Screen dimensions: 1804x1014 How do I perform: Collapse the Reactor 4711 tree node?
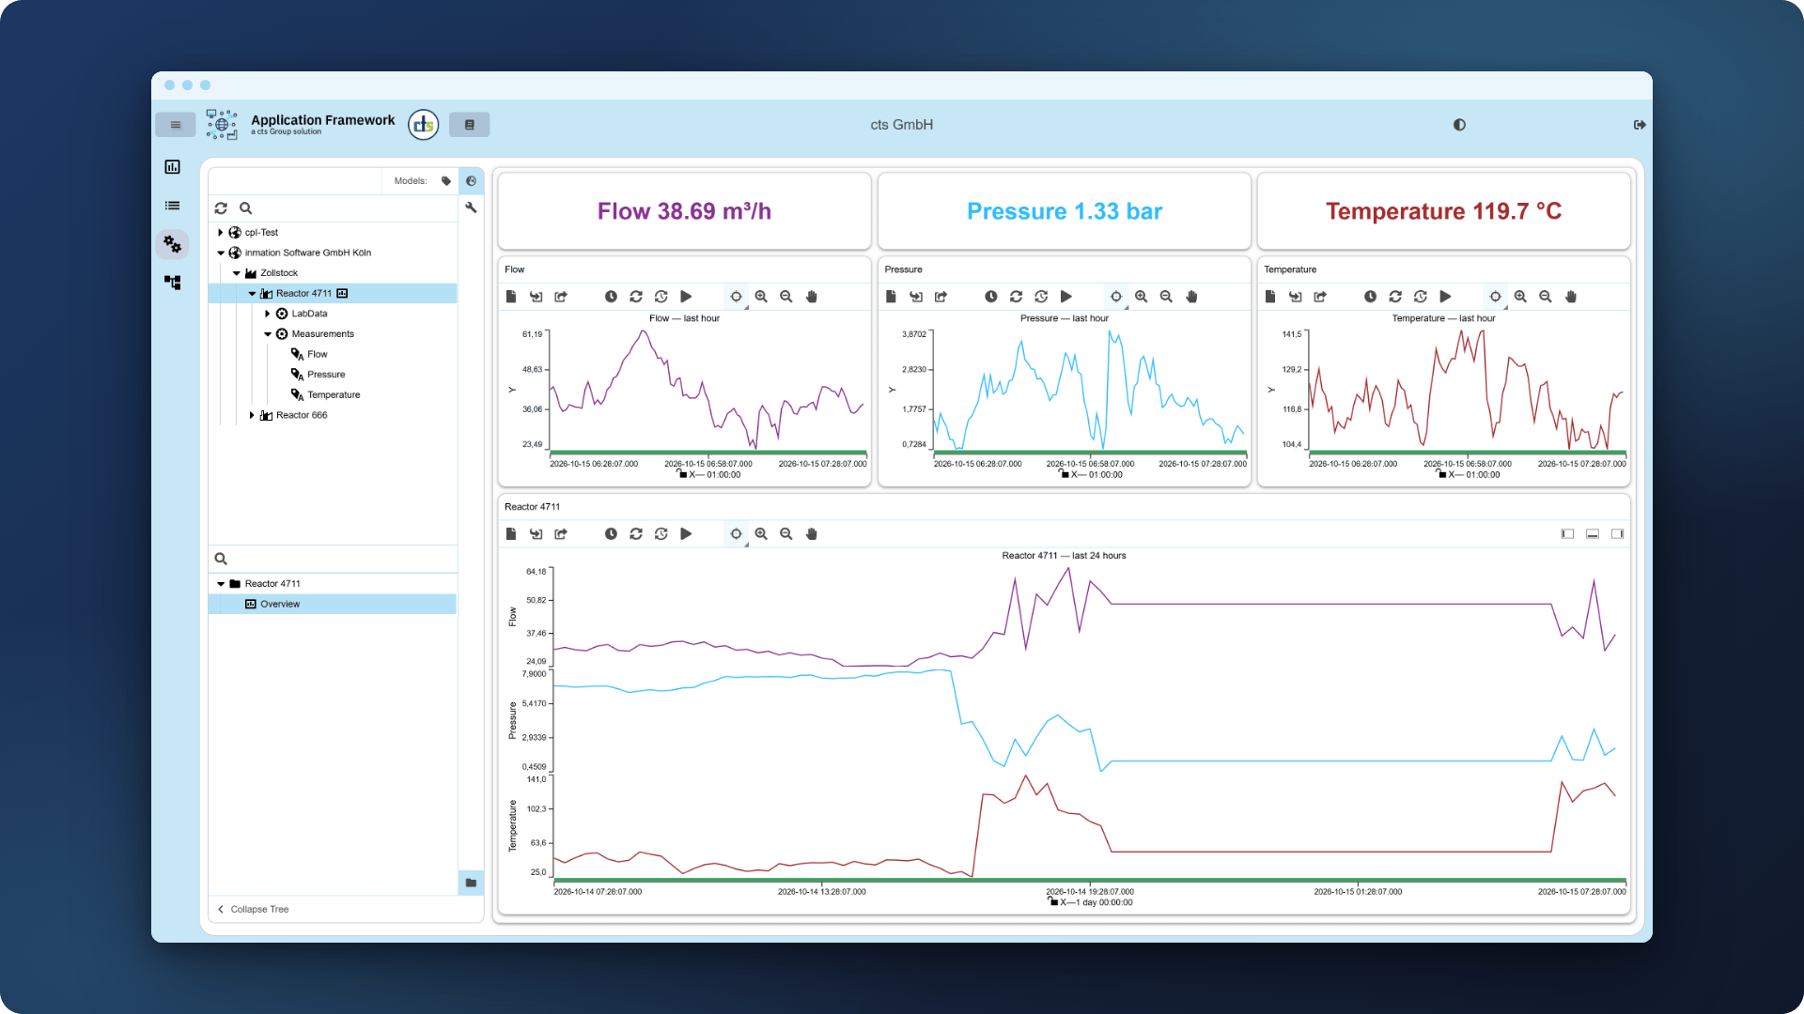[x=252, y=294]
